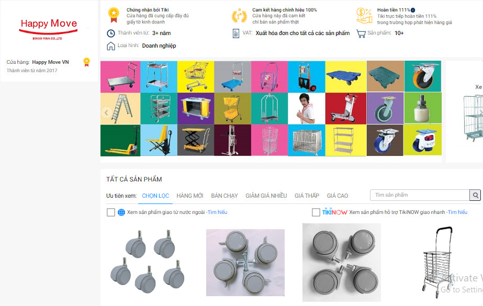Open Tìm hiểu link for TikiNOW

[x=457, y=212]
